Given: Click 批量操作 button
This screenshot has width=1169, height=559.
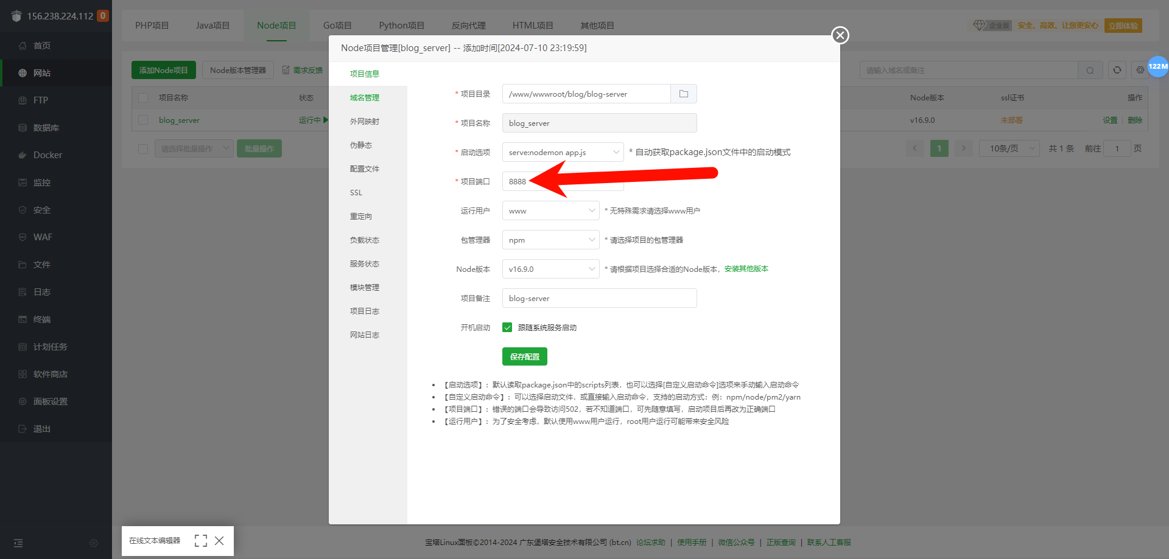Looking at the screenshot, I should (x=259, y=148).
